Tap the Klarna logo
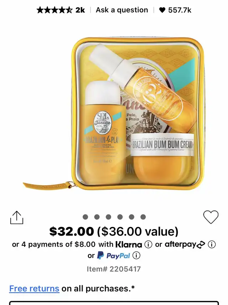228x305 pixels. point(129,244)
